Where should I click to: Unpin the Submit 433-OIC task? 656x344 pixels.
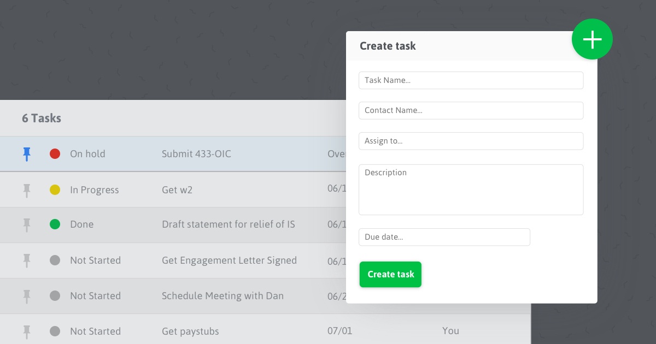[26, 154]
